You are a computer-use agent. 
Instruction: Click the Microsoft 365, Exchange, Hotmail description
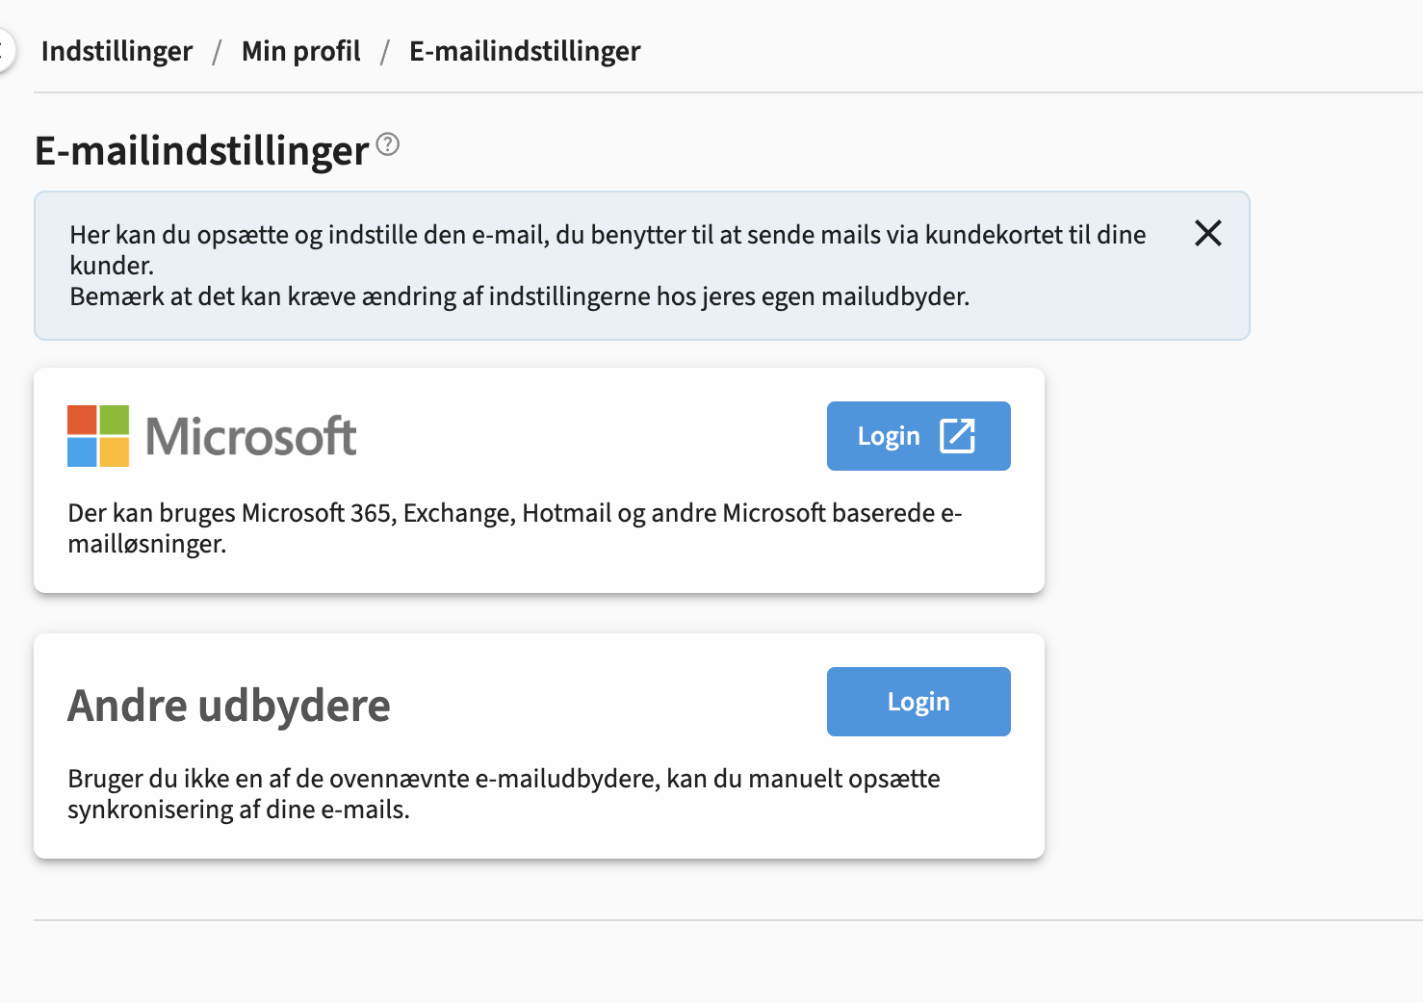[x=515, y=528]
